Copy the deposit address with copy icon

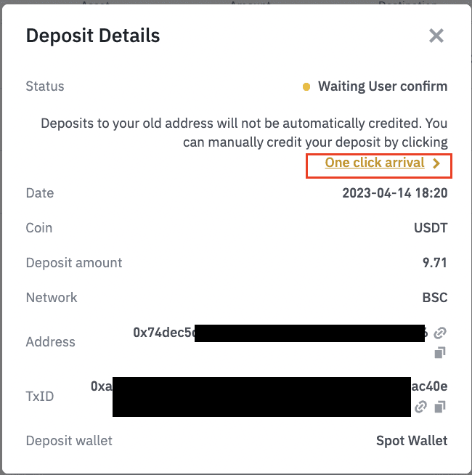(x=439, y=353)
